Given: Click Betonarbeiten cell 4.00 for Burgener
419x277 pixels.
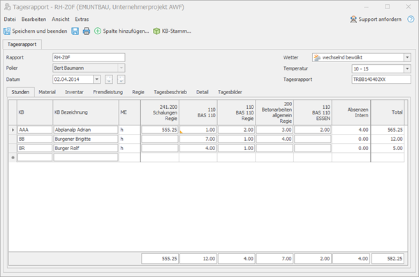Looking at the screenshot, I should click(274, 139).
